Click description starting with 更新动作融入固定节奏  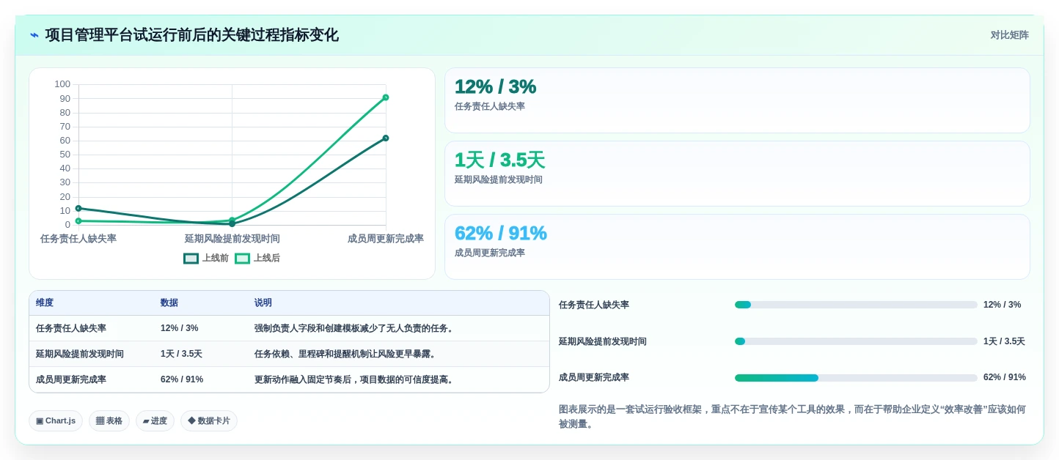(355, 379)
